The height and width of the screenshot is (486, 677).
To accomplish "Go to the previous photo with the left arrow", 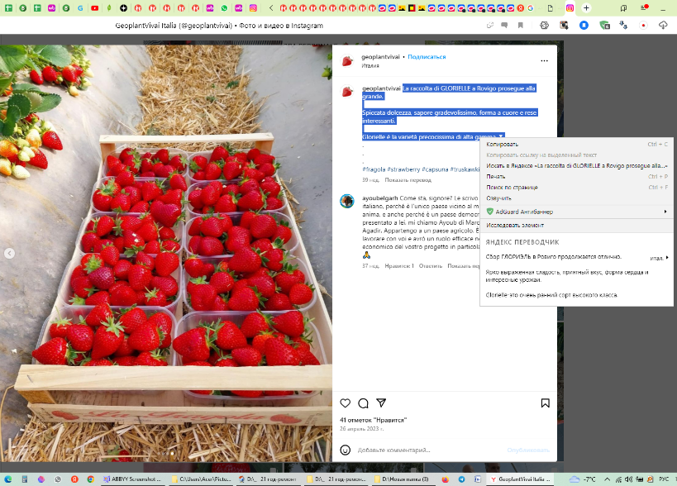I will (x=9, y=253).
